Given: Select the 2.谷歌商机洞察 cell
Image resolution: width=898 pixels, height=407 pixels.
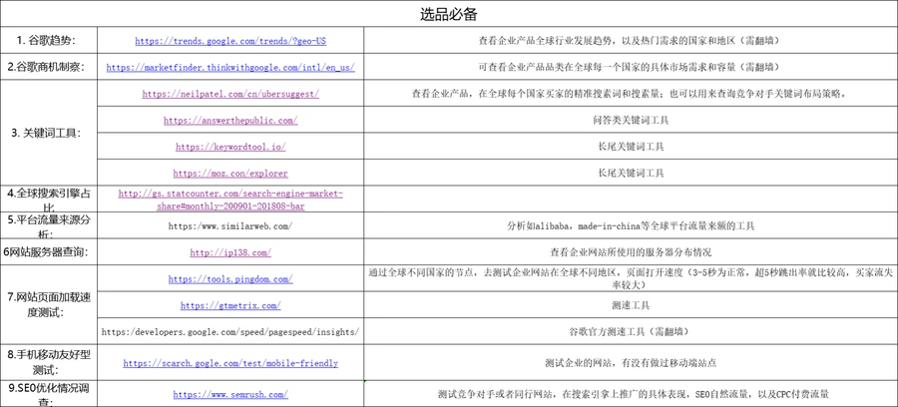Looking at the screenshot, I should 49,67.
